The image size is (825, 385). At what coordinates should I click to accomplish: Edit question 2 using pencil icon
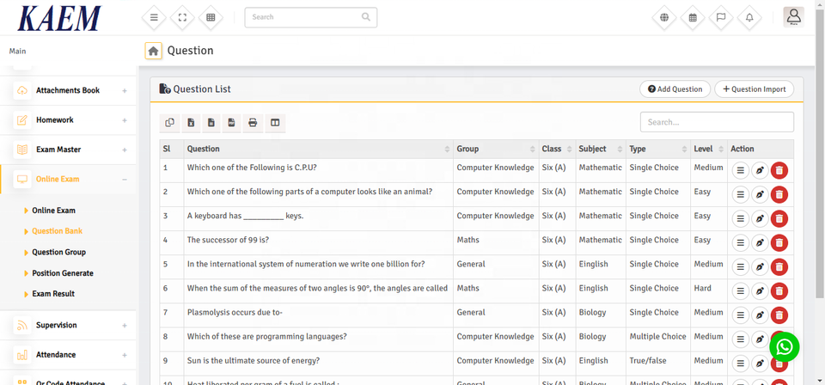pos(760,195)
